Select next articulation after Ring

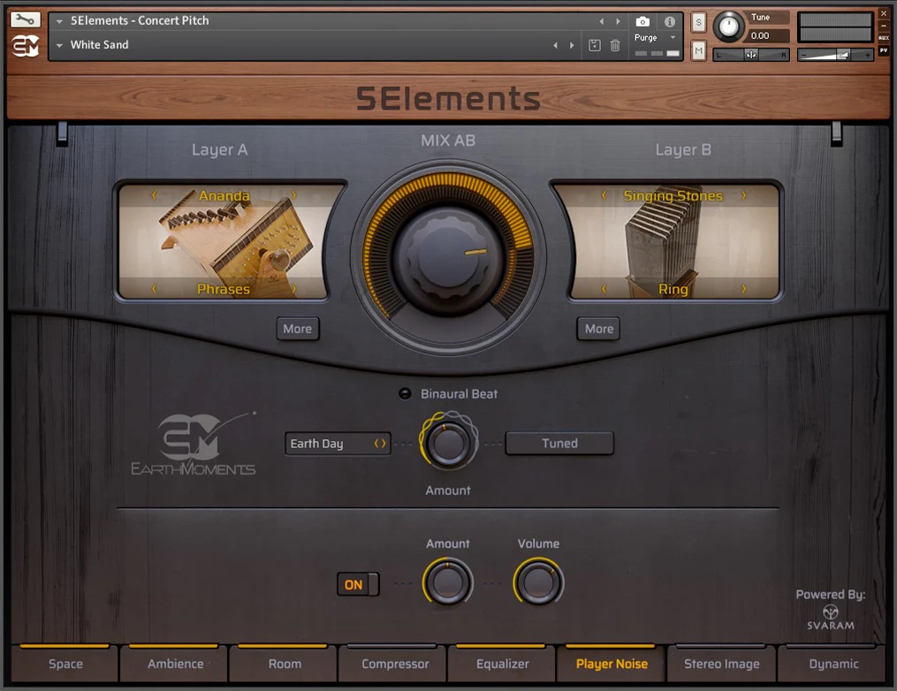(744, 289)
